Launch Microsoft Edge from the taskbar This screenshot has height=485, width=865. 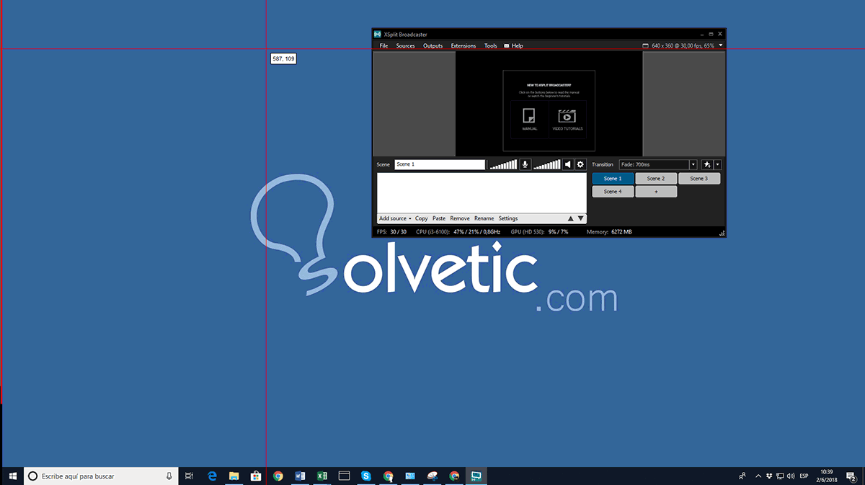tap(213, 476)
